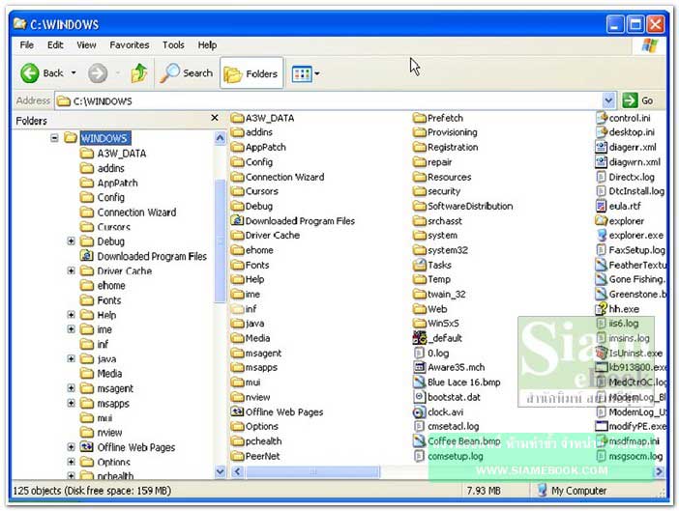Select the cmsetacl.log file
Viewport: 679px width, 511px height.
point(447,426)
